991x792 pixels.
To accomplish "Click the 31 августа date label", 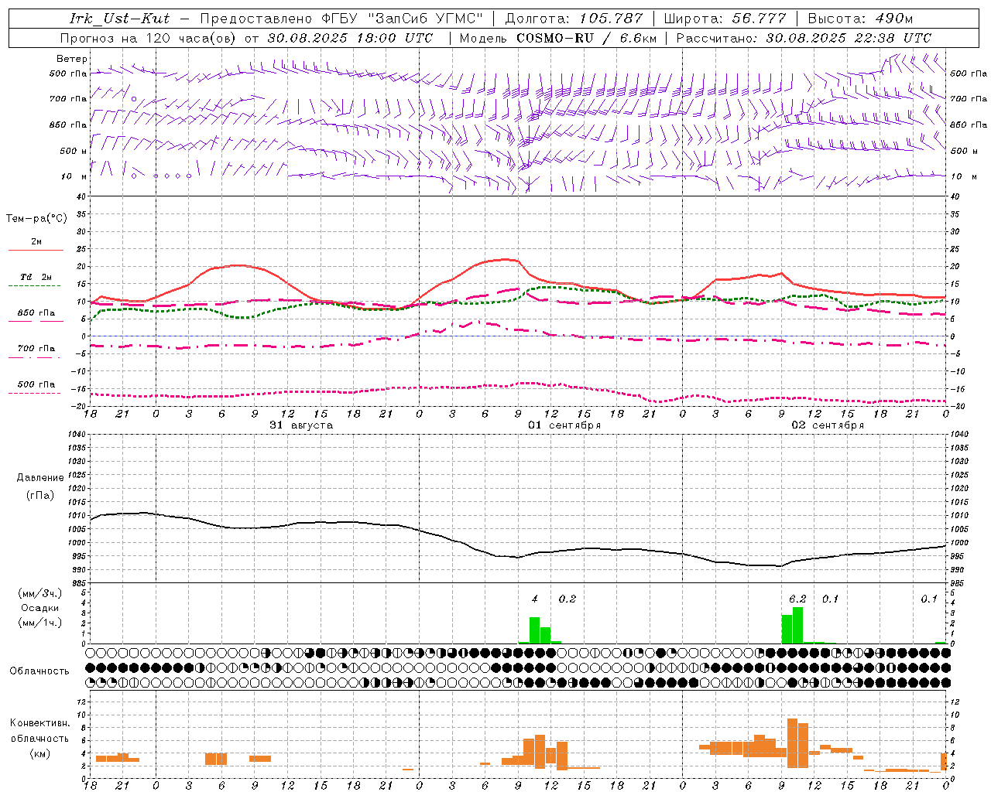I will coord(301,425).
